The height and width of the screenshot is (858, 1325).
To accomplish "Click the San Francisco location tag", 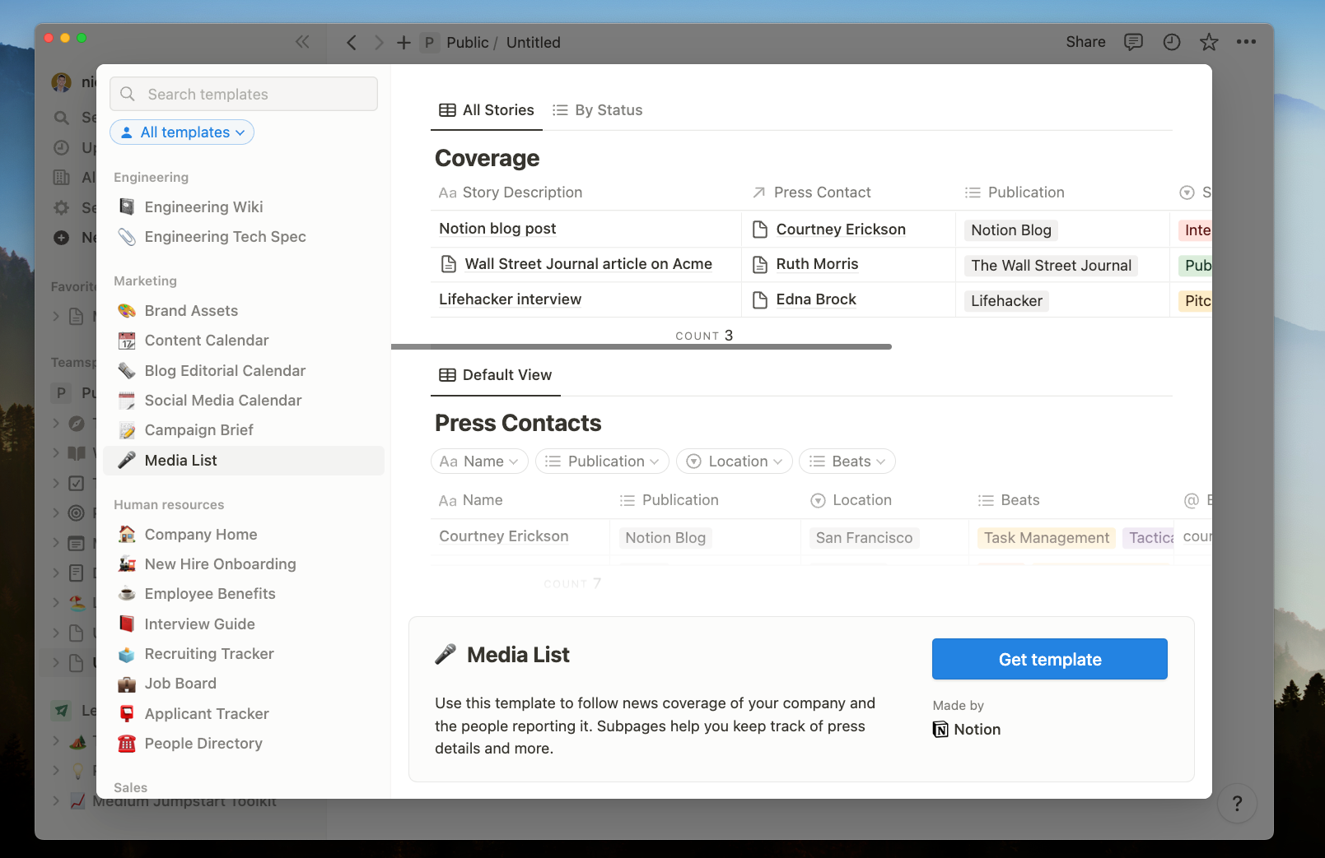I will pyautogui.click(x=864, y=538).
